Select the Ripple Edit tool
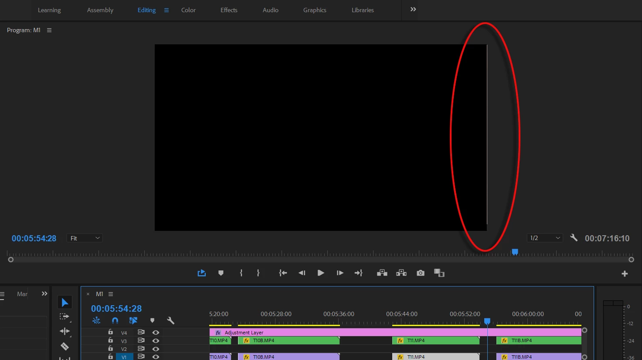This screenshot has width=642, height=360. tap(65, 331)
